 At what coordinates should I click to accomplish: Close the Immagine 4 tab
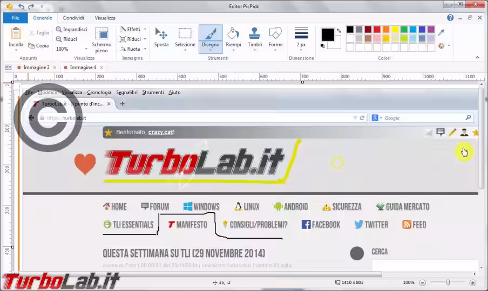[101, 67]
